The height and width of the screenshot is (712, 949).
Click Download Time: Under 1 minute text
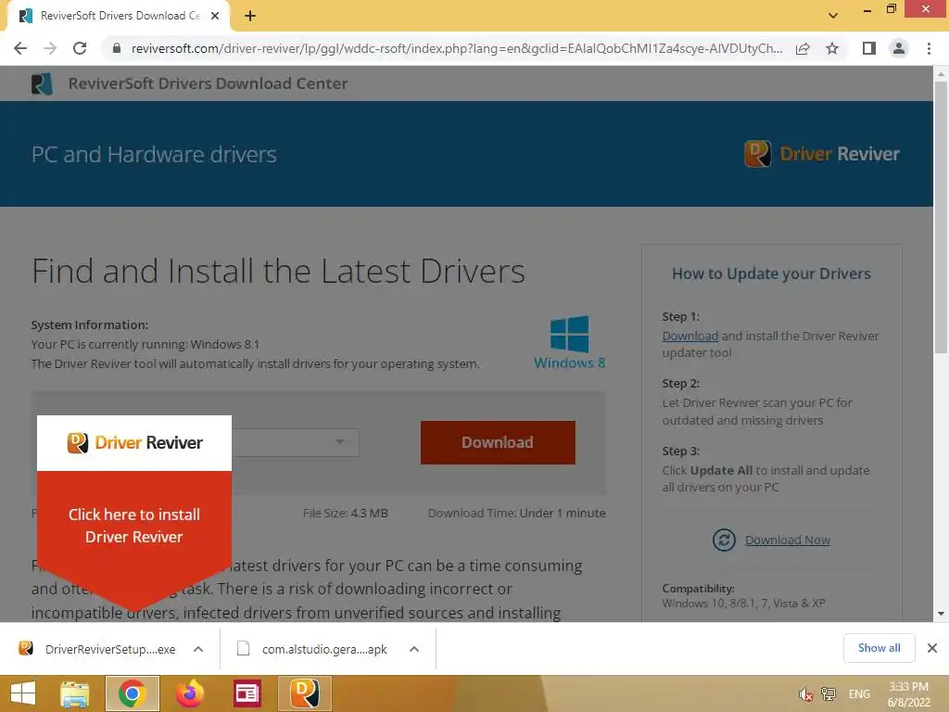(x=516, y=513)
